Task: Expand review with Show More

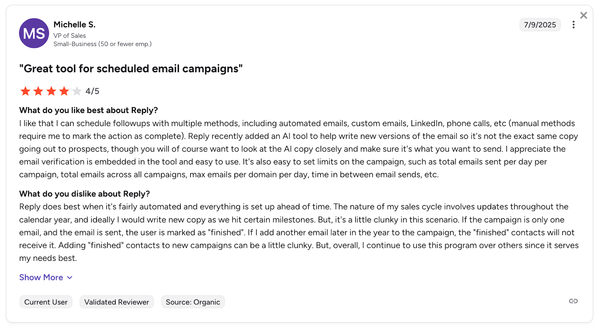Action: 41,277
